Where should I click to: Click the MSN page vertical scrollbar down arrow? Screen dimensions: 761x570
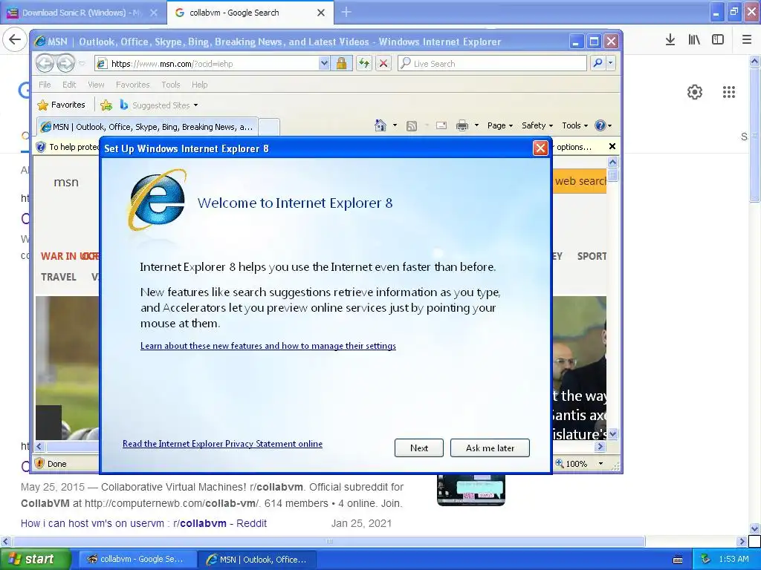(x=613, y=433)
